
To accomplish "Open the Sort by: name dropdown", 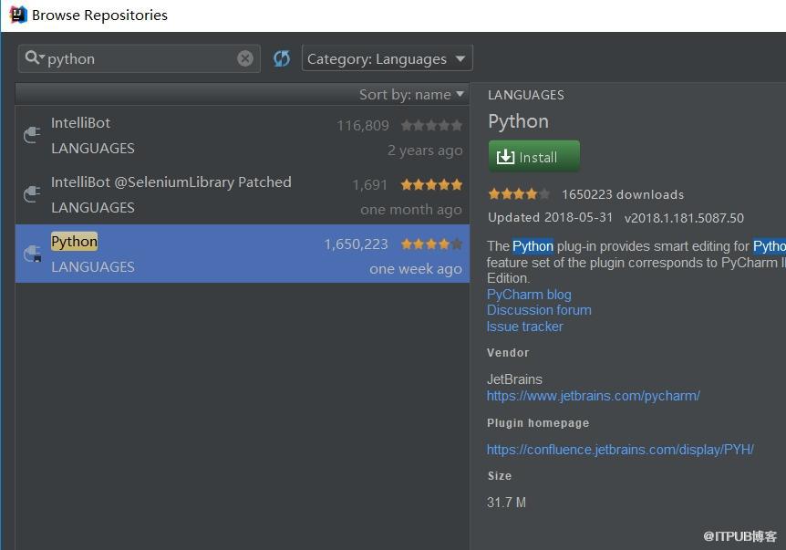I will [x=411, y=94].
